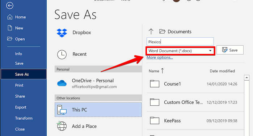The height and width of the screenshot is (136, 253).
Task: Click the Custom Office Te... folder icon
Action: (x=155, y=102)
